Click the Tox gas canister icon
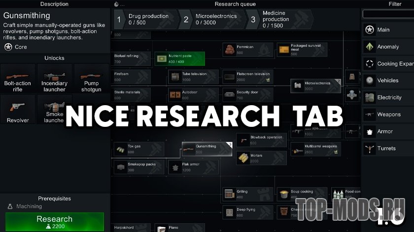 tap(121, 149)
